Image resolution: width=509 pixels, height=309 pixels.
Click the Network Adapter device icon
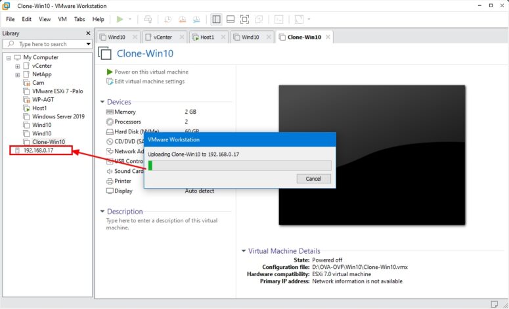110,151
